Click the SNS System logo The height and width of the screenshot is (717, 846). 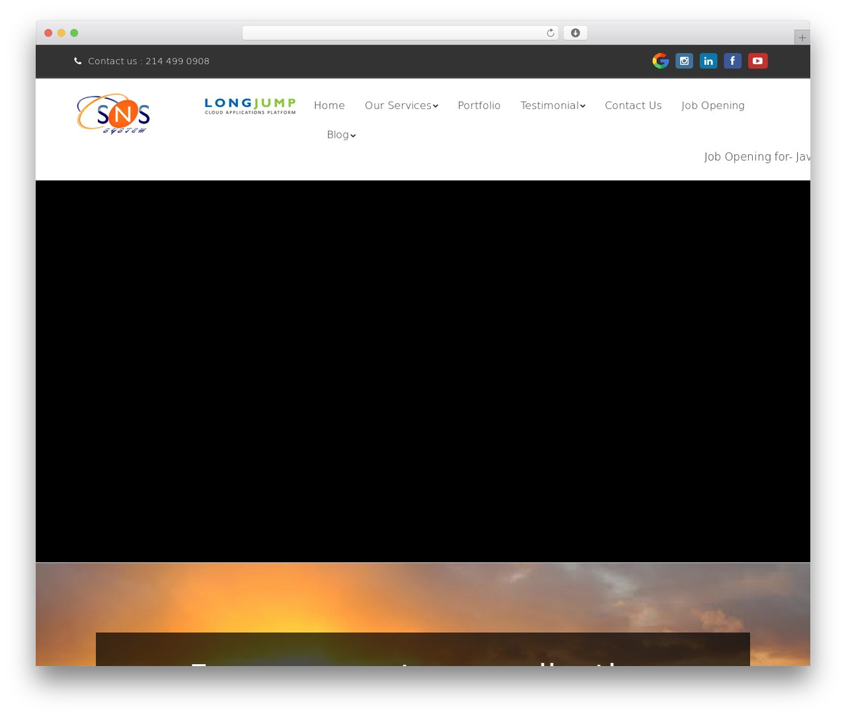[x=113, y=114]
